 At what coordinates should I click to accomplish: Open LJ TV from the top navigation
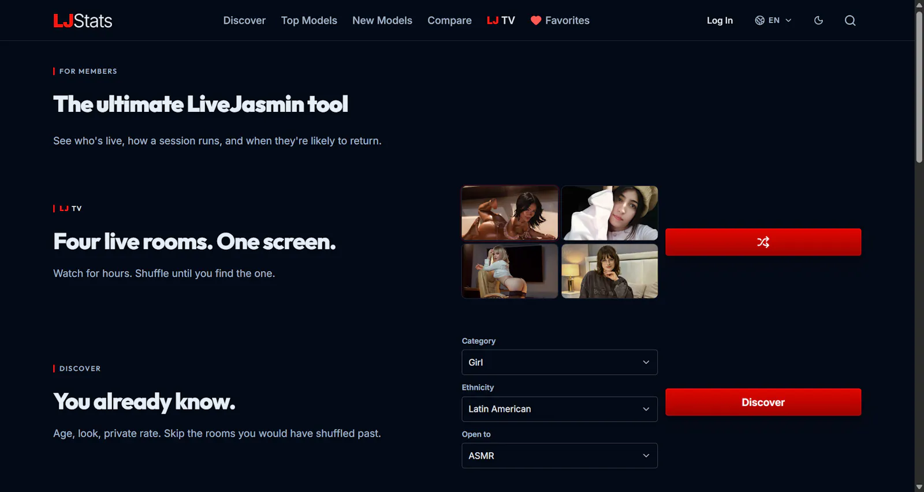click(x=501, y=20)
